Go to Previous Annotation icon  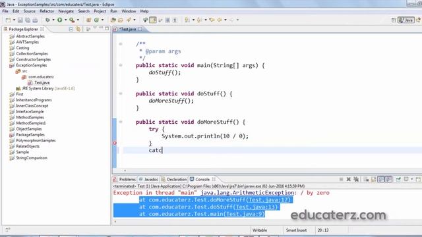tap(199, 20)
